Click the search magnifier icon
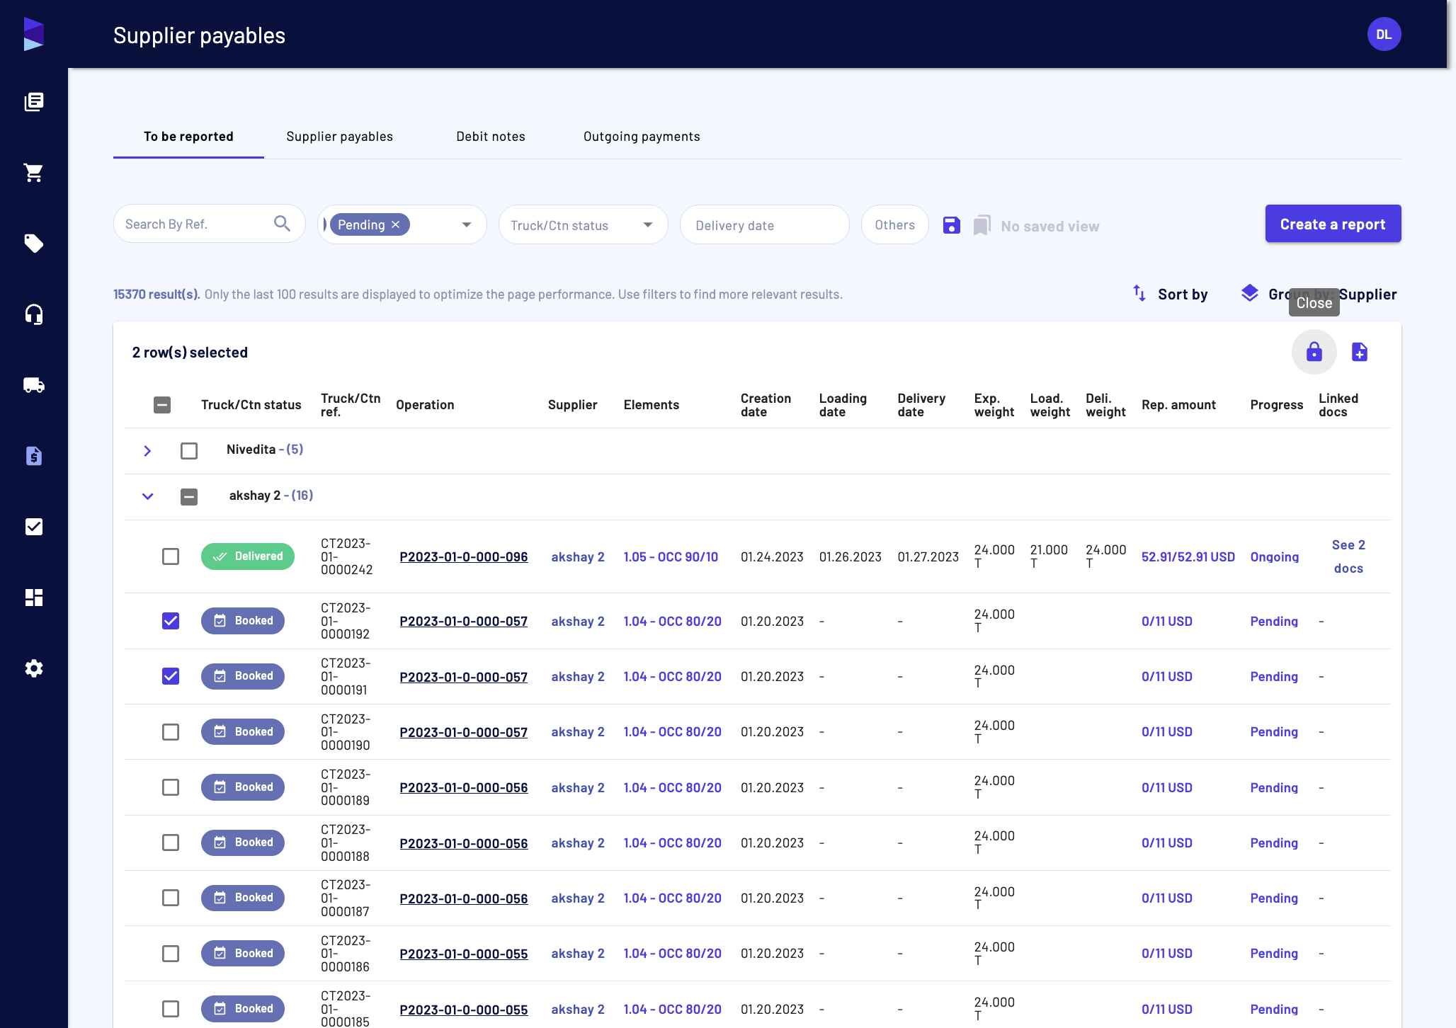The height and width of the screenshot is (1028, 1456). click(282, 224)
